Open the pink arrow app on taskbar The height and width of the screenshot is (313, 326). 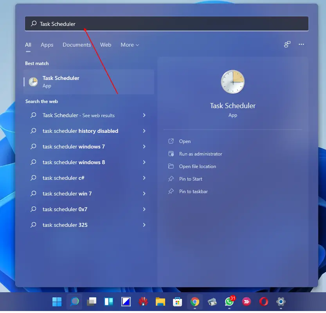[x=247, y=302]
